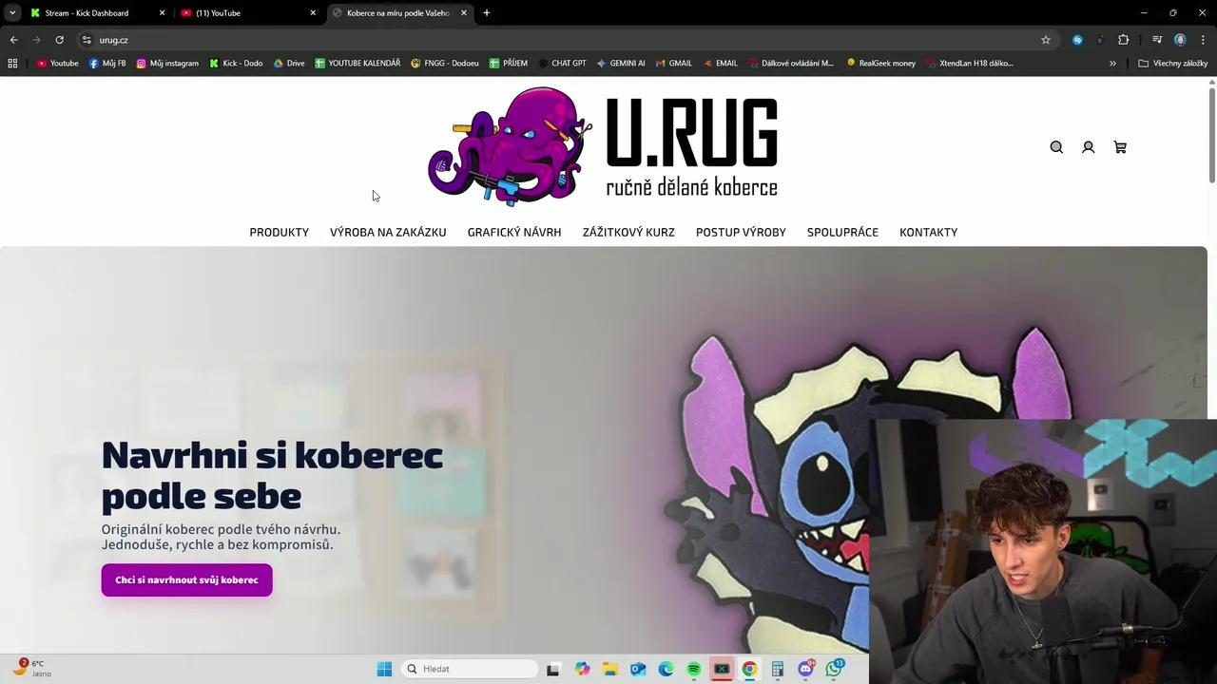This screenshot has height=684, width=1217.
Task: Open the Chrome extensions puzzle icon
Action: [x=1124, y=40]
